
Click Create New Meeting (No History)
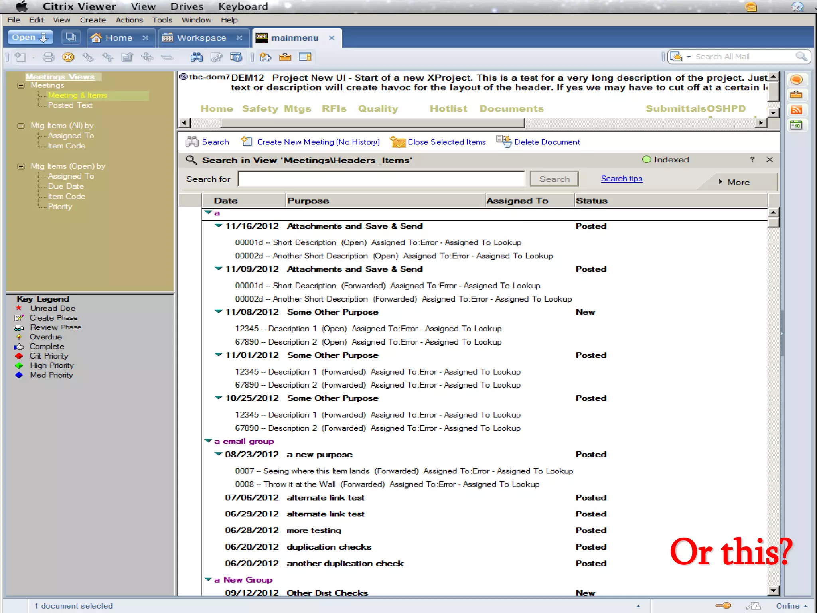coord(318,142)
